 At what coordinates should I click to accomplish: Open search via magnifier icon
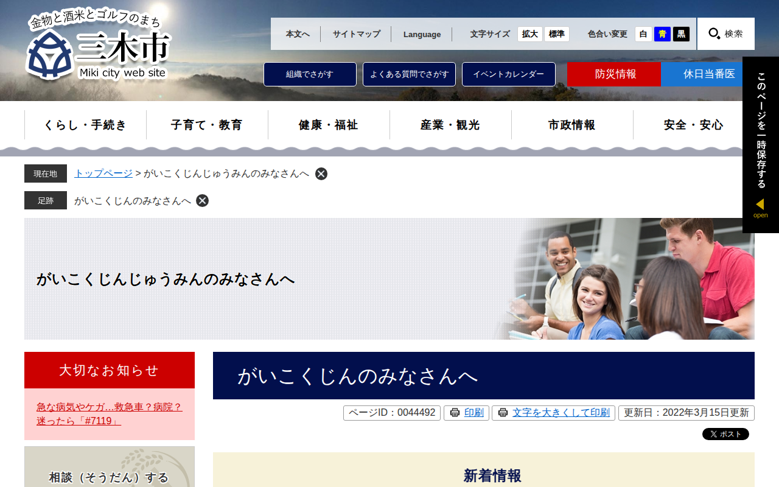point(714,34)
